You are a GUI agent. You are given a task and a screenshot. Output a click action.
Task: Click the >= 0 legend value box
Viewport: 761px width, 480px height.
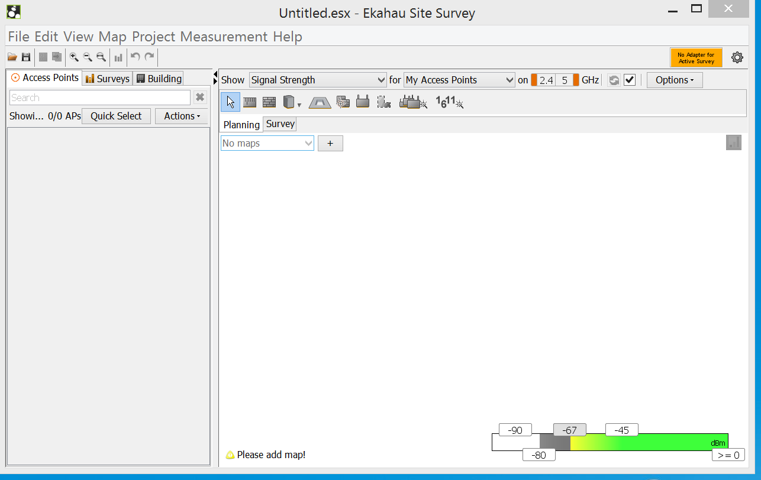click(728, 455)
